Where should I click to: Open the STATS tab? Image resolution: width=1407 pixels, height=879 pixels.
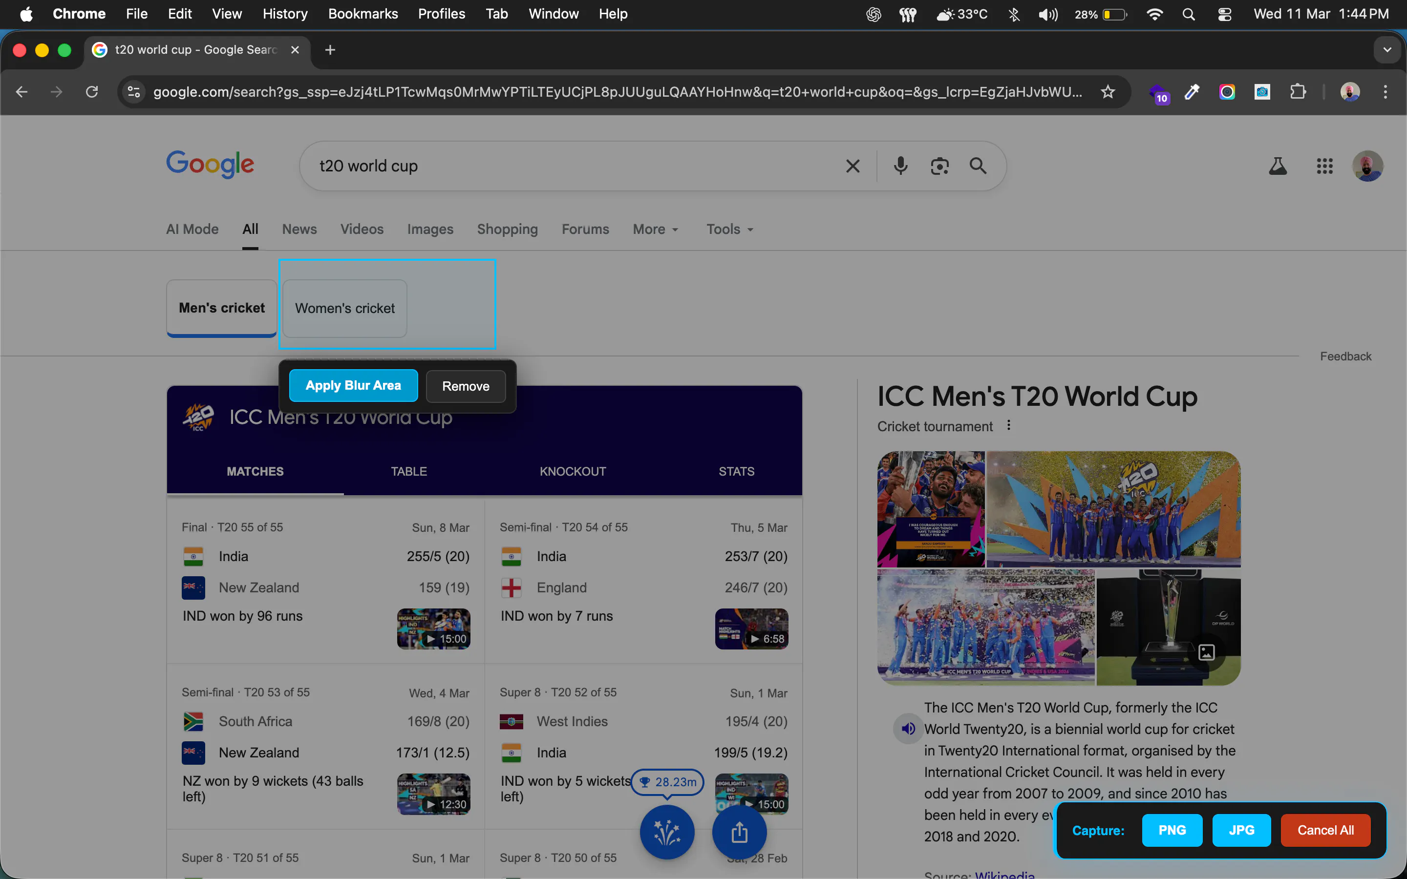click(x=736, y=471)
